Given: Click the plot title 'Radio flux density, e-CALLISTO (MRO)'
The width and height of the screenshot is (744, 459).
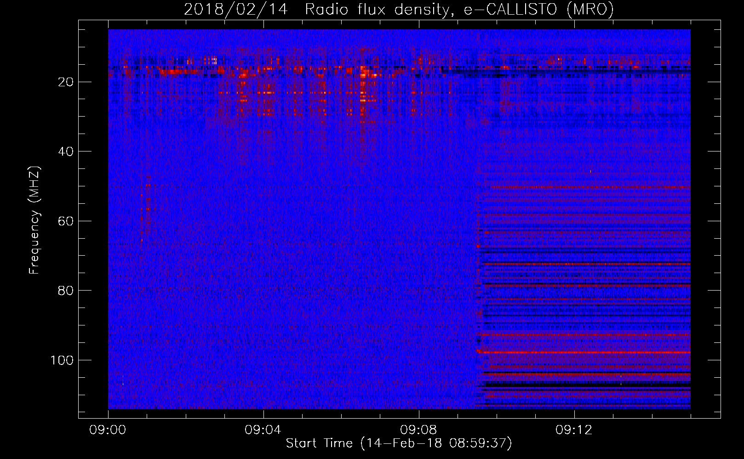Looking at the screenshot, I should (x=459, y=9).
